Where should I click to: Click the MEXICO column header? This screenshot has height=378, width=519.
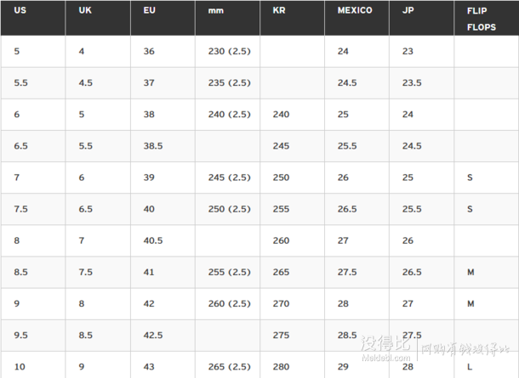click(356, 18)
